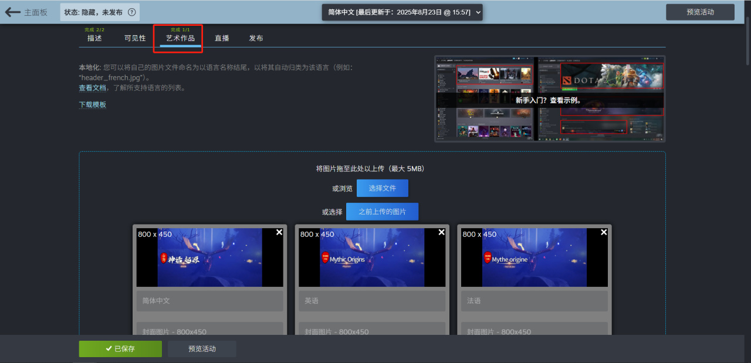
Task: Click the green 已保存 button
Action: [x=120, y=349]
